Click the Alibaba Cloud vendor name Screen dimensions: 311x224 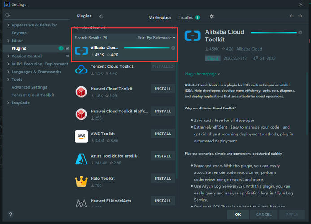pos(249,49)
